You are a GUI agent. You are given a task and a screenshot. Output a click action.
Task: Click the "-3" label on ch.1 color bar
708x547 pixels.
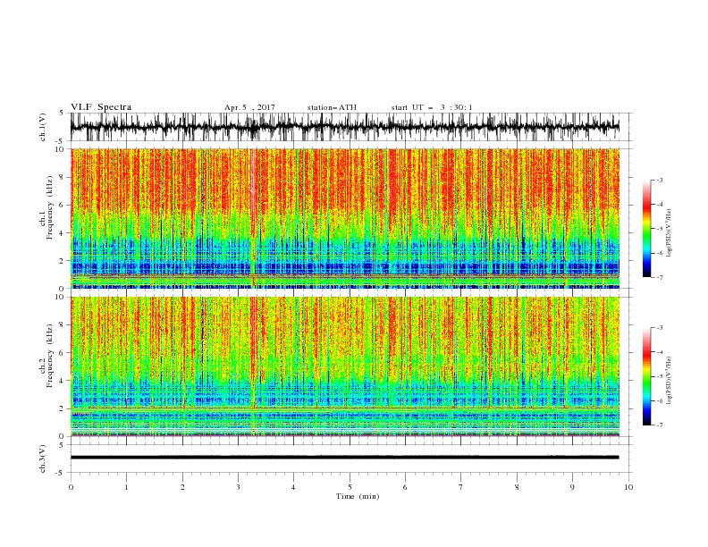pos(660,180)
